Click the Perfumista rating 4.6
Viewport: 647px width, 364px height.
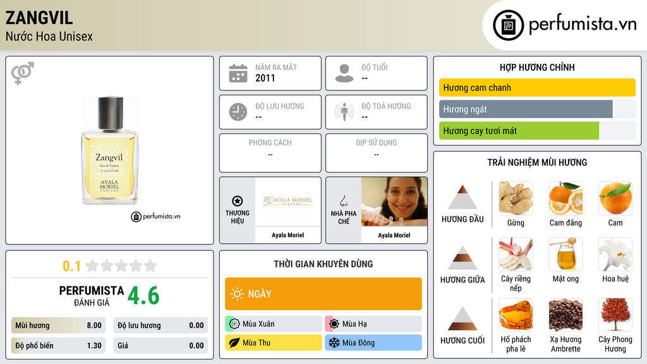tap(143, 296)
